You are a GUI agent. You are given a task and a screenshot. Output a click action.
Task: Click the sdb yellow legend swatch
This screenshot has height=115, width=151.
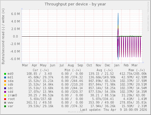coord(5,85)
